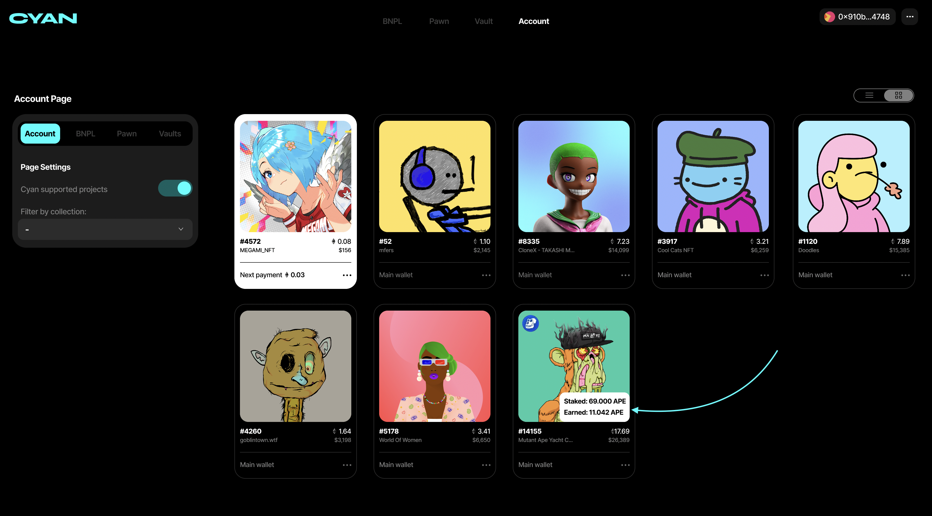Viewport: 932px width, 516px height.
Task: Go to the BNPL navigation tab
Action: point(392,21)
